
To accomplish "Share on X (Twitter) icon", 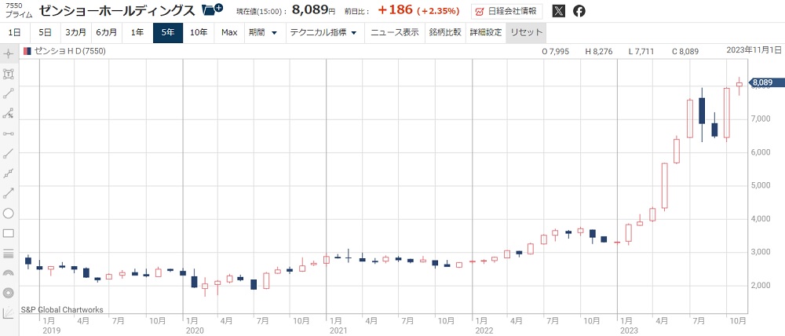I will coord(559,10).
